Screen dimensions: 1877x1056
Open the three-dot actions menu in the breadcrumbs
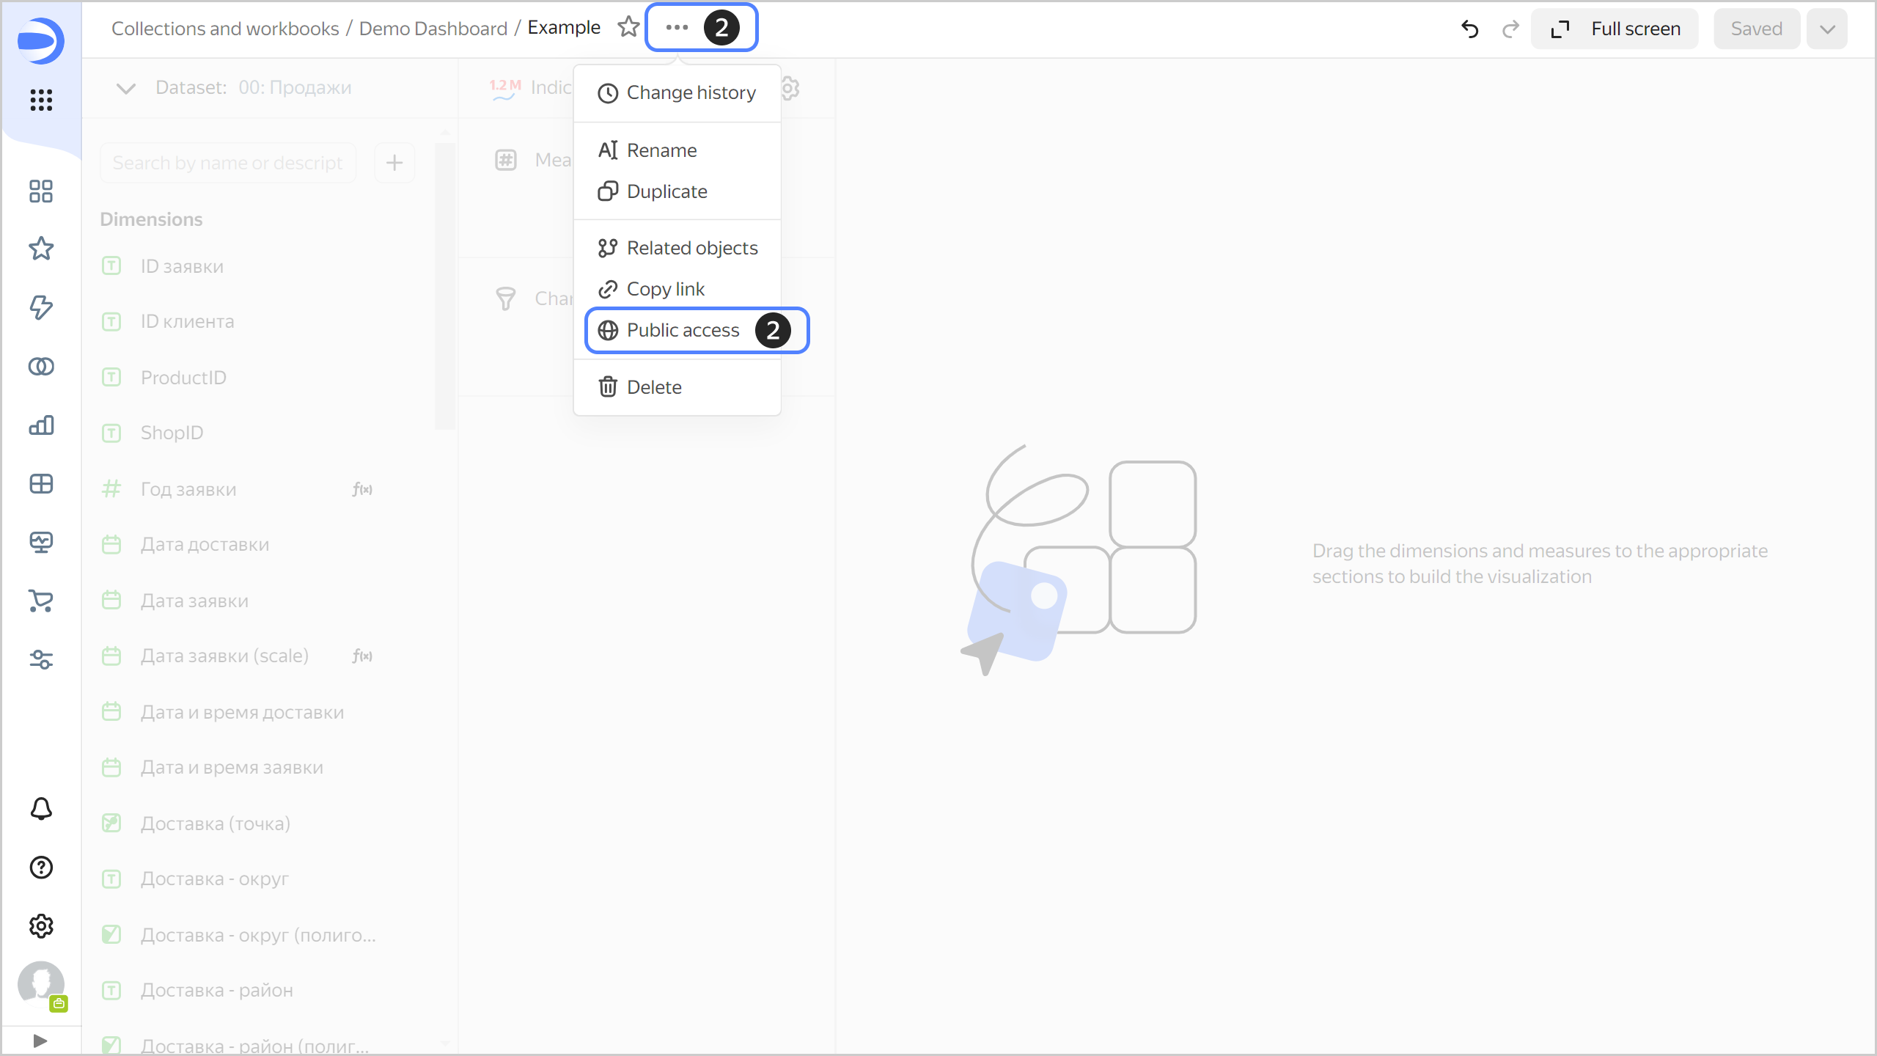(675, 27)
